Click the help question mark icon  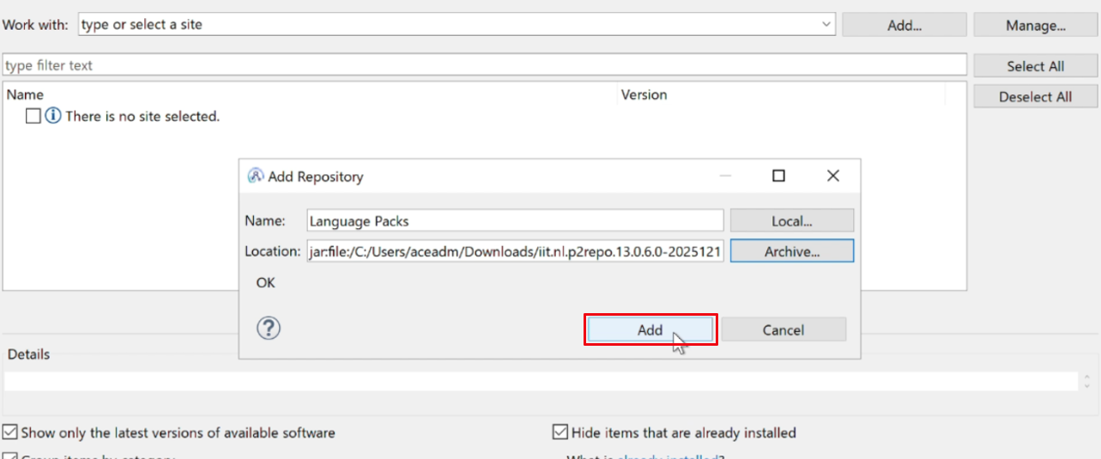pyautogui.click(x=269, y=328)
